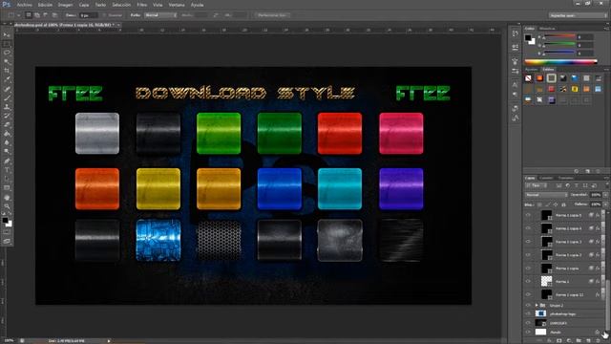Click 'New selection' mode icon in options bar
Image resolution: width=611 pixels, height=344 pixels.
pos(29,15)
